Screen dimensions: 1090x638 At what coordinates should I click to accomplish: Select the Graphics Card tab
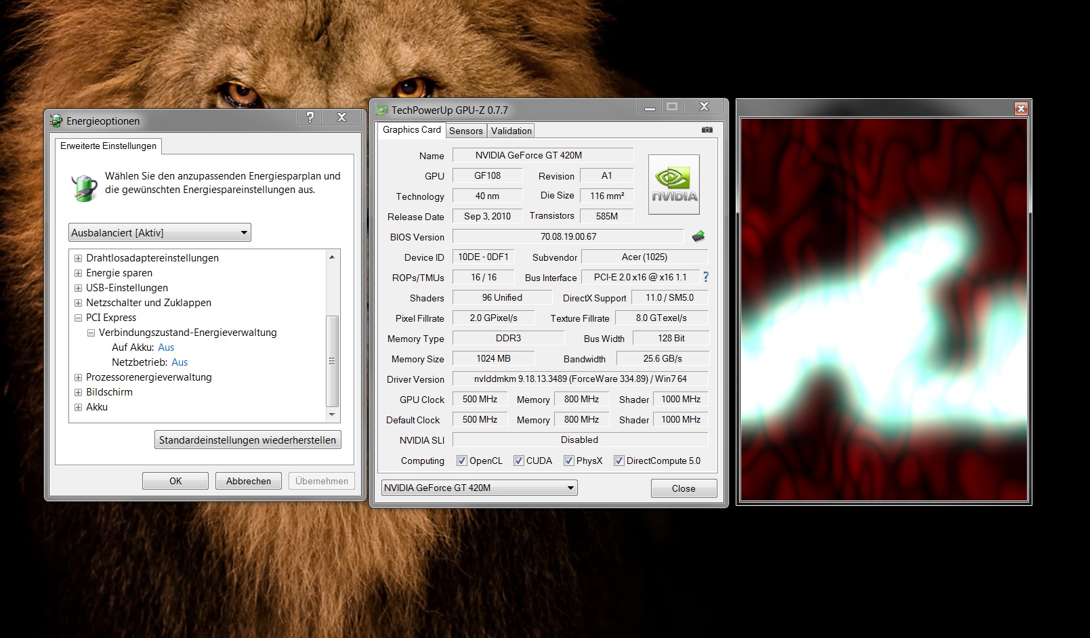(412, 129)
